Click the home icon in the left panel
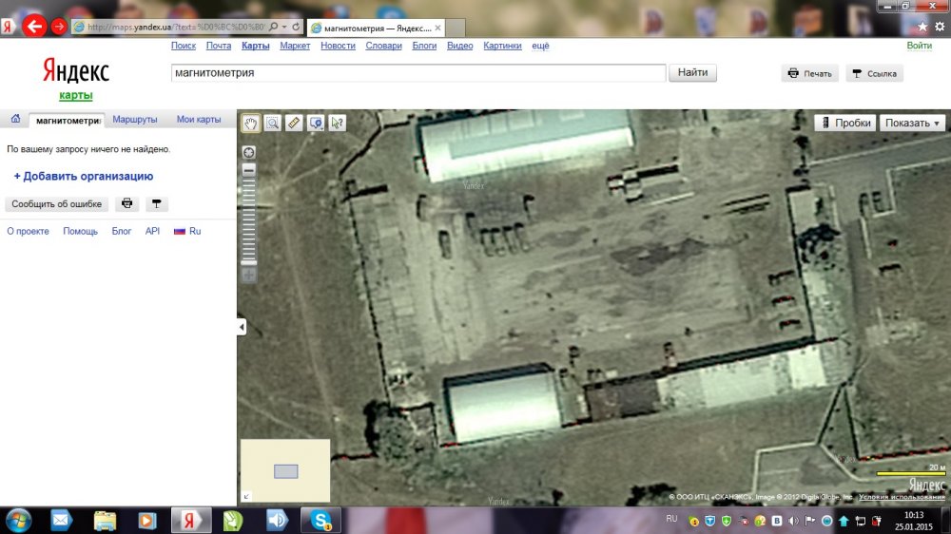Screen dimensions: 951x534 pyautogui.click(x=15, y=120)
